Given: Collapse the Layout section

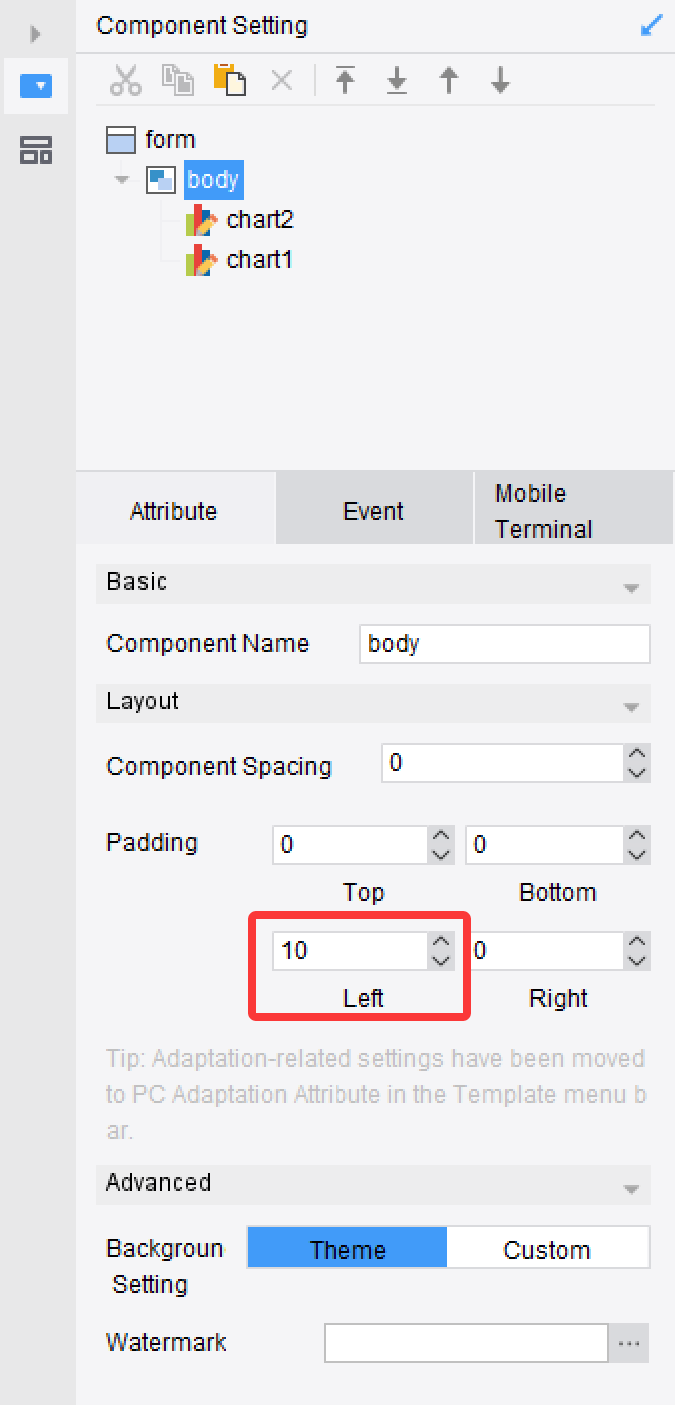Looking at the screenshot, I should click(x=631, y=706).
